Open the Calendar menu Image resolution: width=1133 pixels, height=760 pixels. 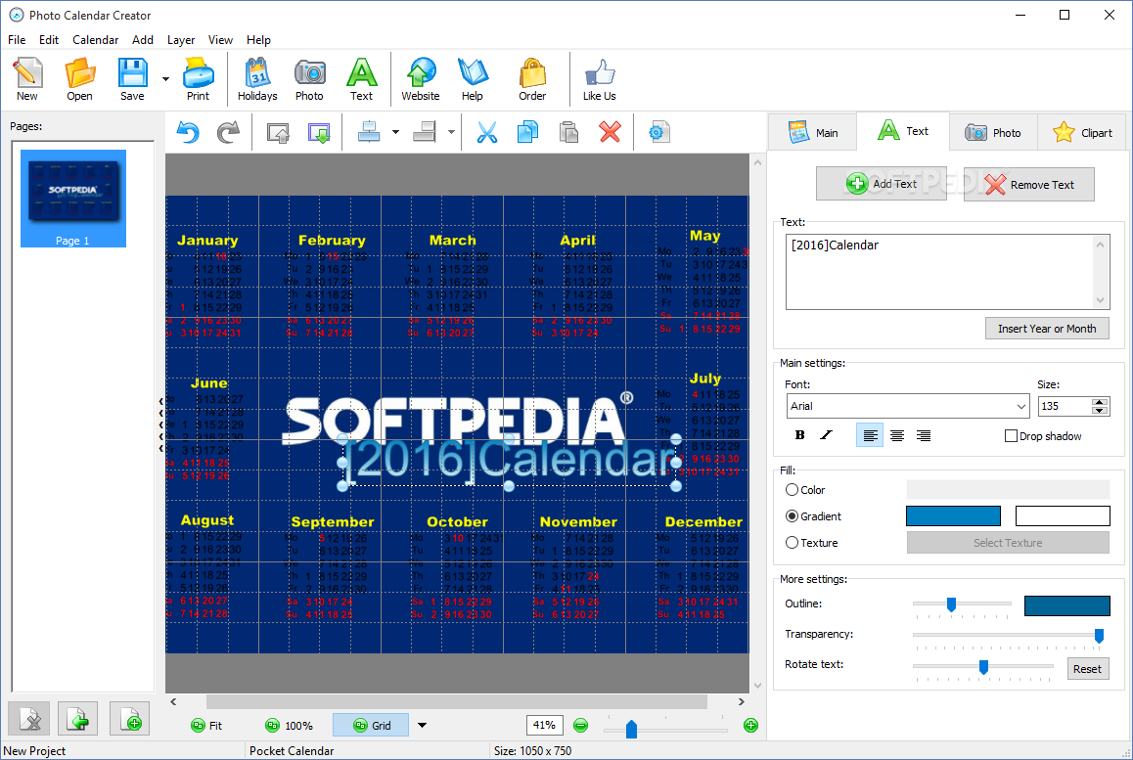click(x=95, y=40)
